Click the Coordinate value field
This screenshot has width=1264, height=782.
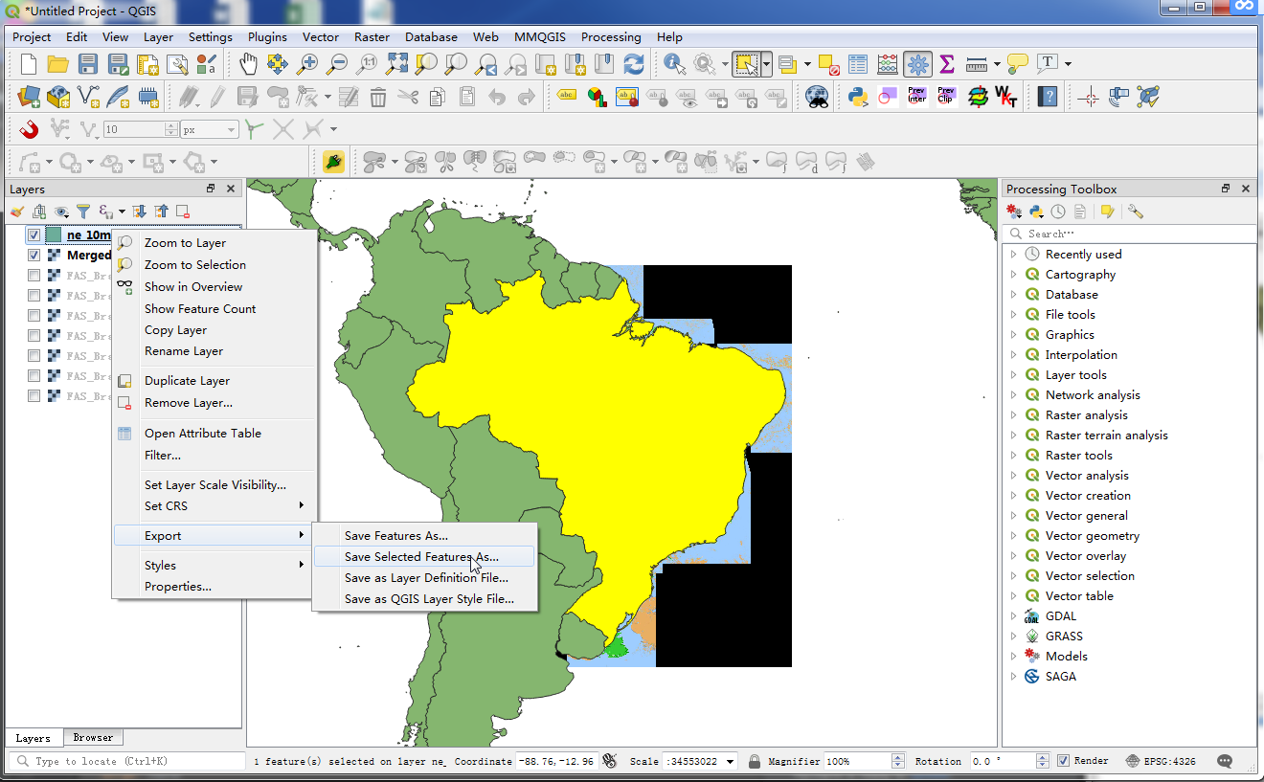click(x=557, y=761)
